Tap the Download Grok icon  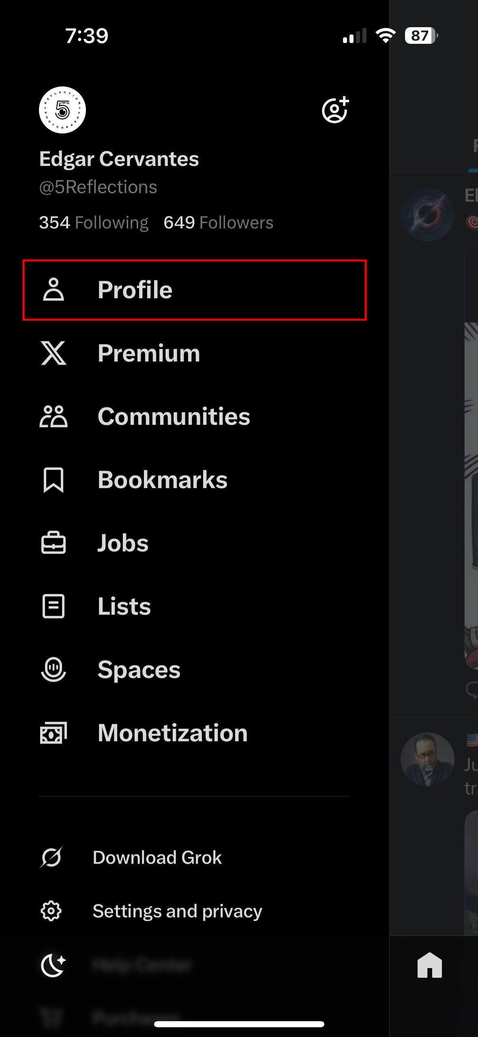click(x=51, y=857)
